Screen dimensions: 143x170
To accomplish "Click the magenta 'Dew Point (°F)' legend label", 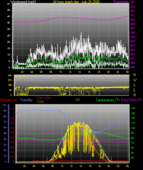I will (131, 100).
